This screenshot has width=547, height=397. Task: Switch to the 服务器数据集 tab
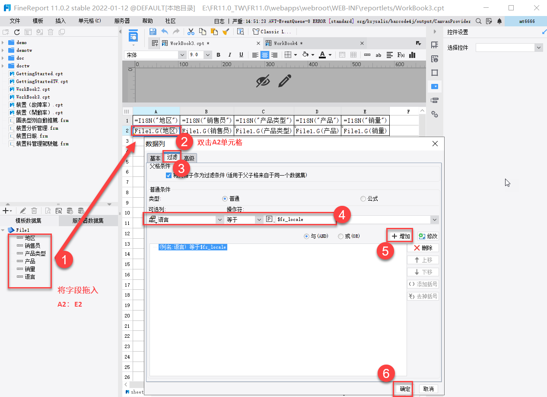click(x=88, y=221)
